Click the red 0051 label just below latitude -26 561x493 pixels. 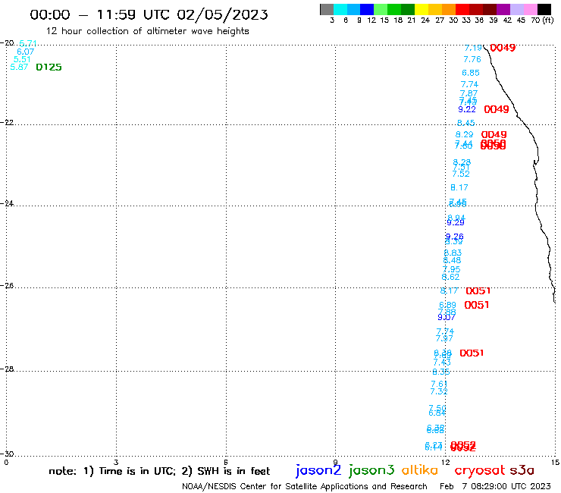[478, 290]
